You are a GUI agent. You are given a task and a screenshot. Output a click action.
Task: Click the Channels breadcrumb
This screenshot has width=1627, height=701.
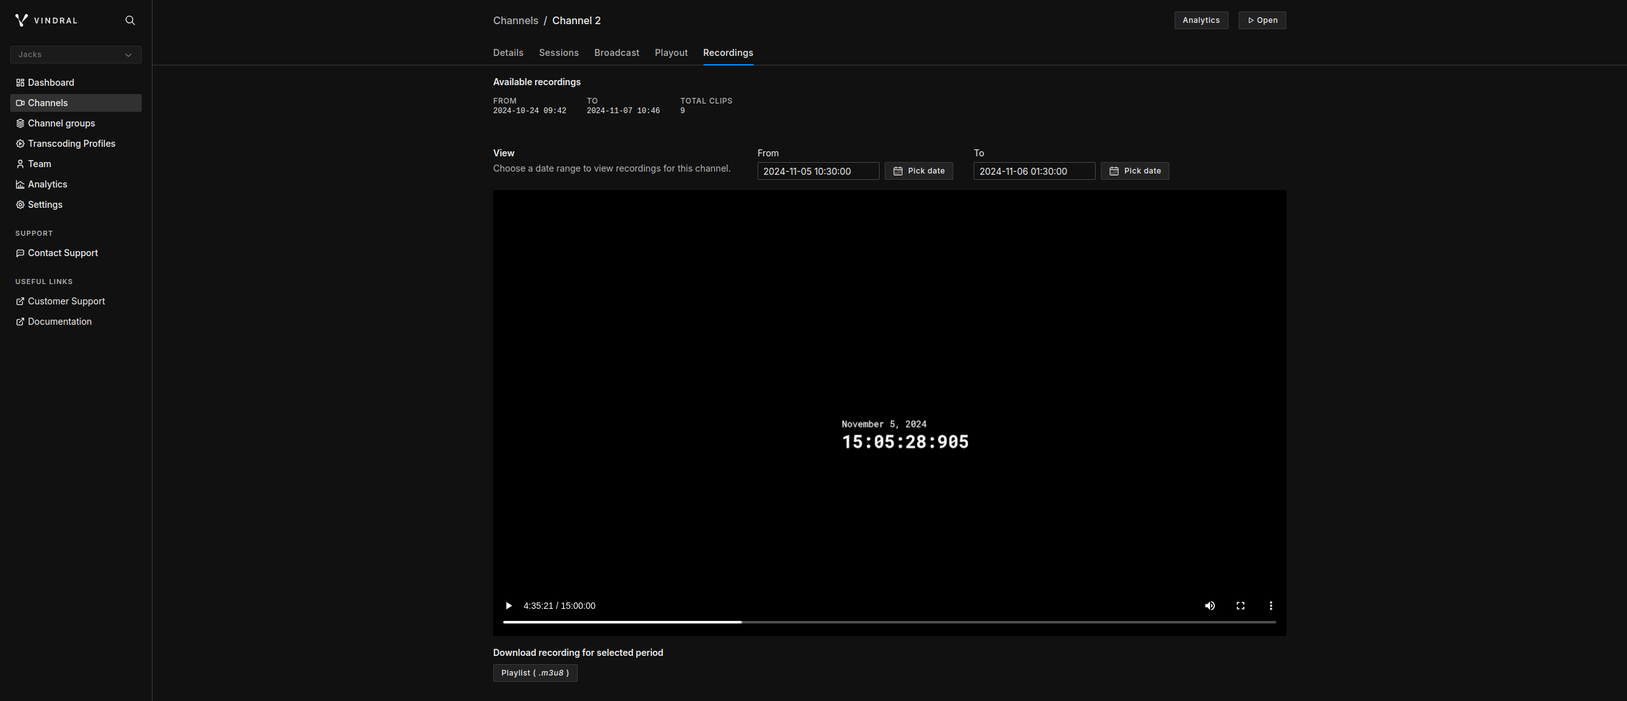[x=515, y=20]
